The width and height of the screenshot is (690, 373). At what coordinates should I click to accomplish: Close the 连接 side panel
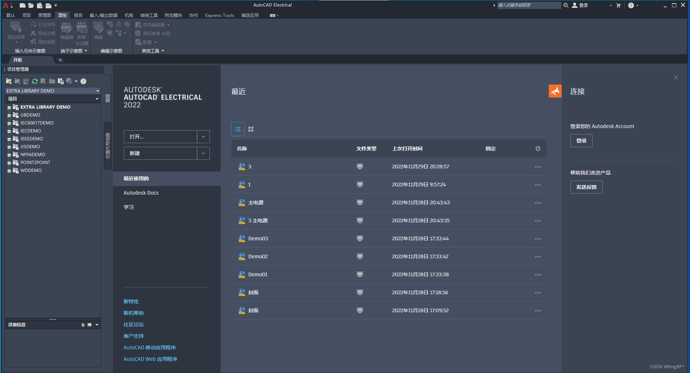(676, 77)
